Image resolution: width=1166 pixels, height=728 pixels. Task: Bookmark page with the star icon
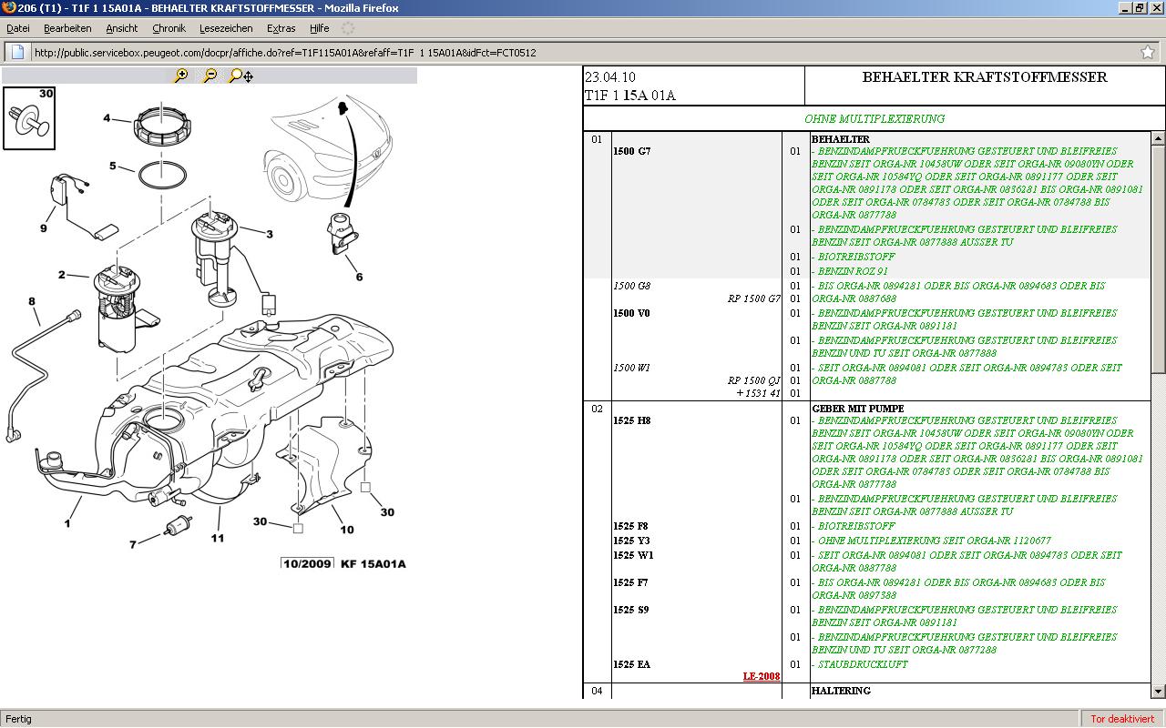click(x=1148, y=52)
